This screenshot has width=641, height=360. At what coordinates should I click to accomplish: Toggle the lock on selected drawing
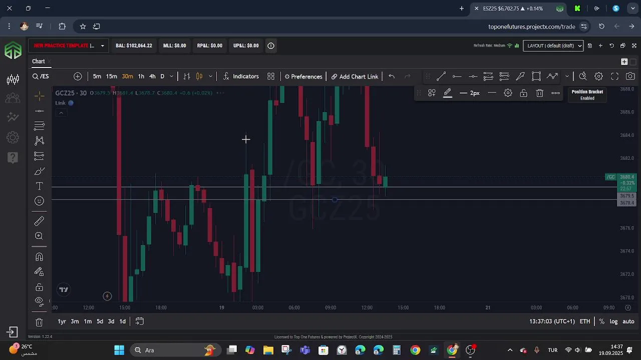pos(524,93)
